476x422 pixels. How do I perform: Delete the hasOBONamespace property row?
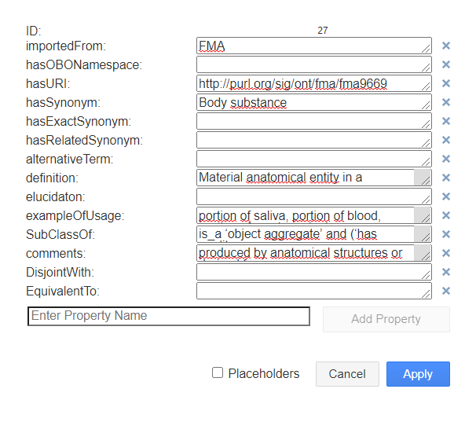[446, 64]
